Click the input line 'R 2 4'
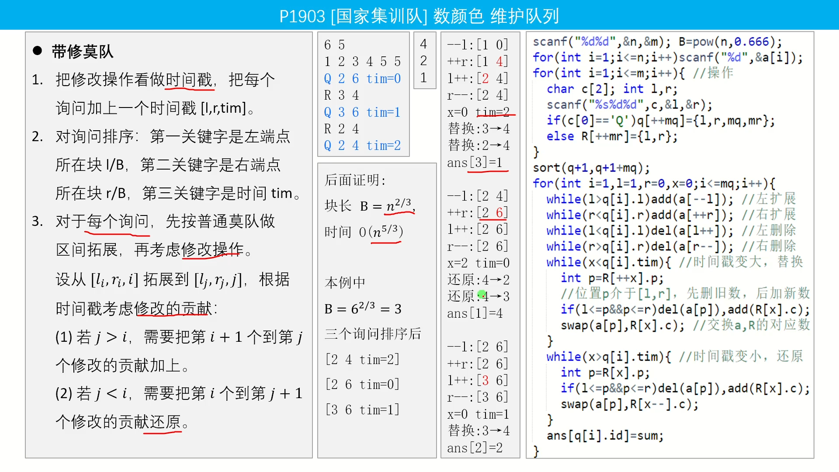The height and width of the screenshot is (472, 839). [x=341, y=128]
